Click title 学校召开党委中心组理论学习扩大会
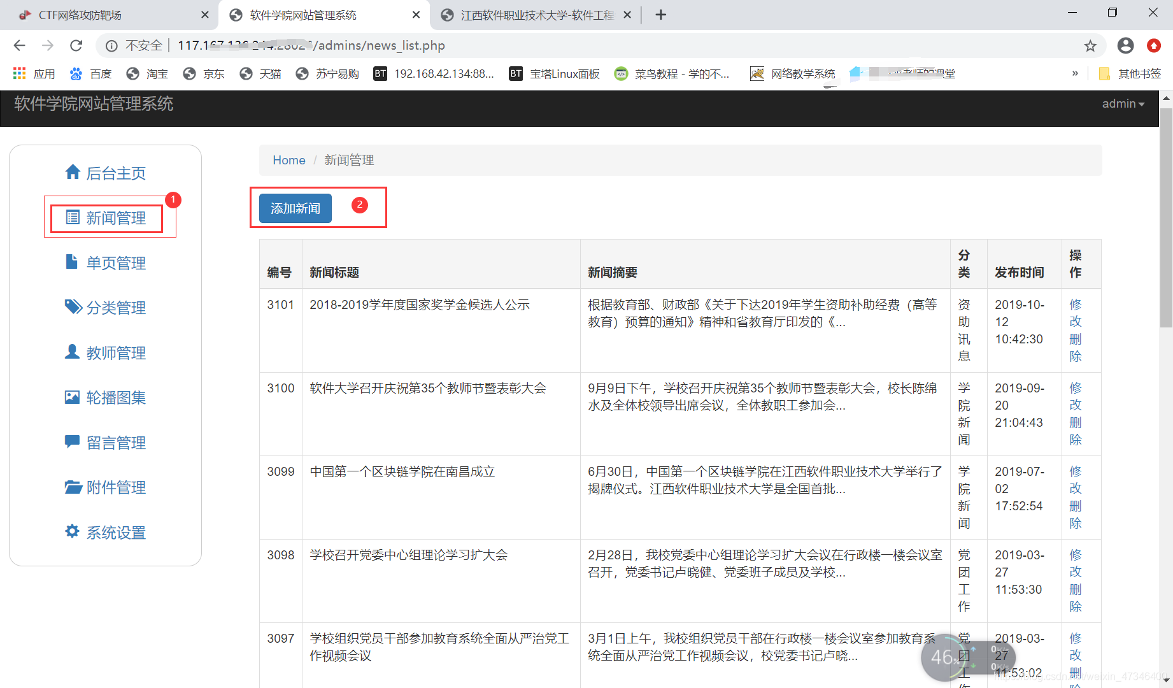This screenshot has height=688, width=1173. (x=409, y=555)
